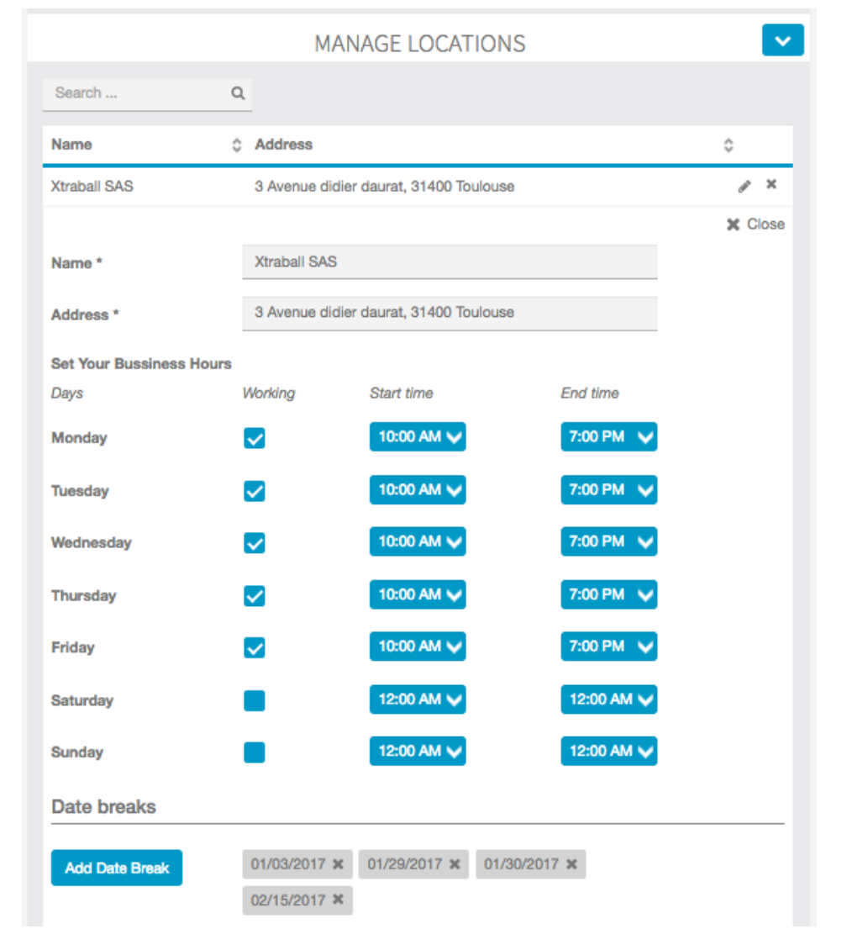
Task: Remove the 02/15/2017 date break
Action: coord(338,900)
